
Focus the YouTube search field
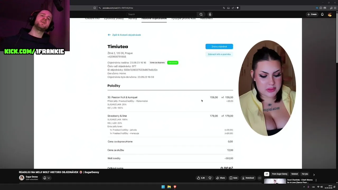pyautogui.click(x=161, y=14)
